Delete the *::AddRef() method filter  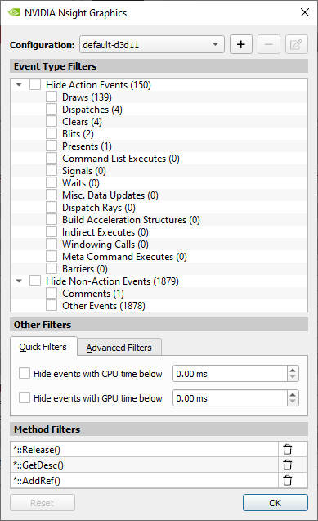[288, 480]
